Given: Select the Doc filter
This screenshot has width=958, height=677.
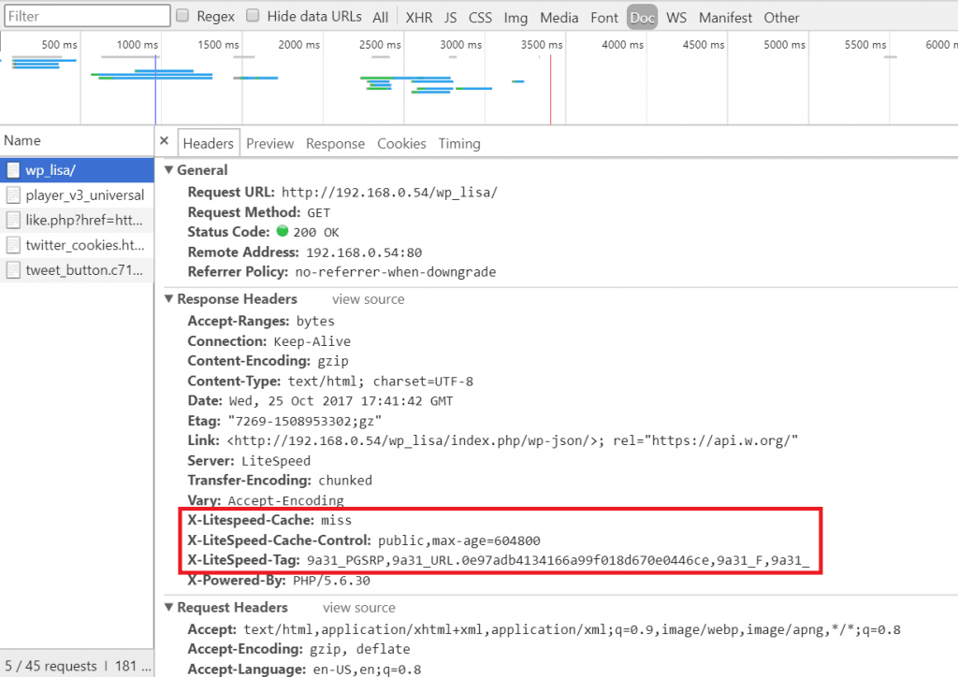Looking at the screenshot, I should point(642,18).
